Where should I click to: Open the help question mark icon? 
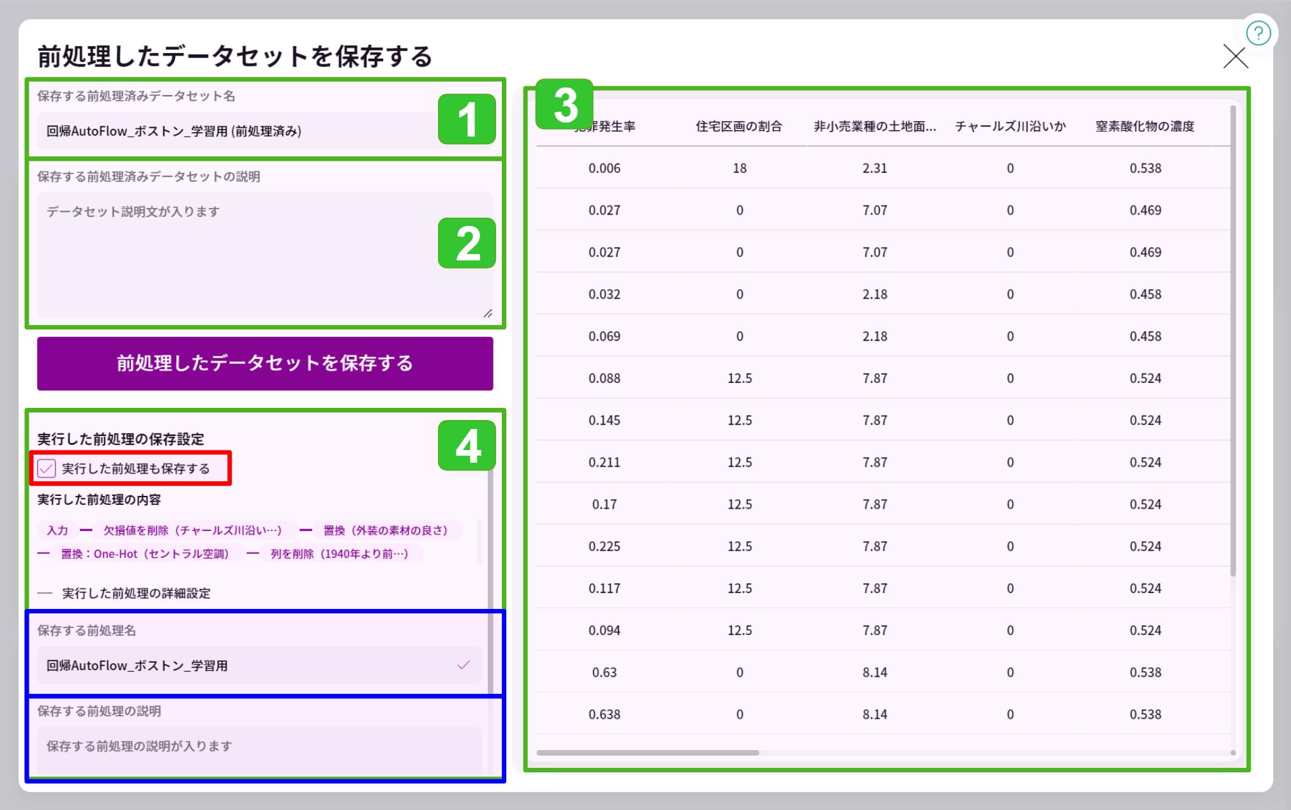tap(1258, 33)
